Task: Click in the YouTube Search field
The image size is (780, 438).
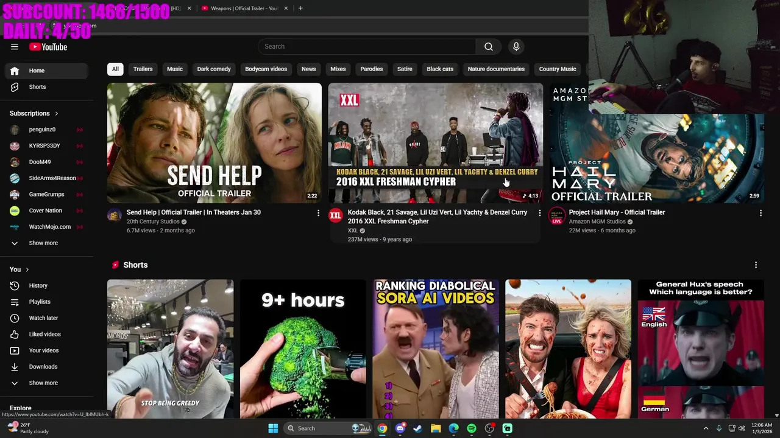Action: (367, 46)
